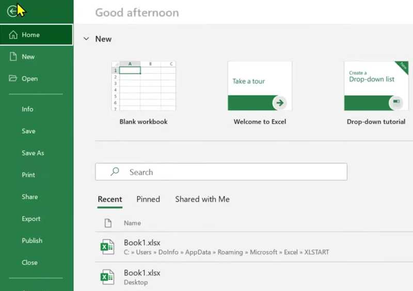Click the Drop-down tutorial label
This screenshot has height=291, width=413.
click(376, 121)
